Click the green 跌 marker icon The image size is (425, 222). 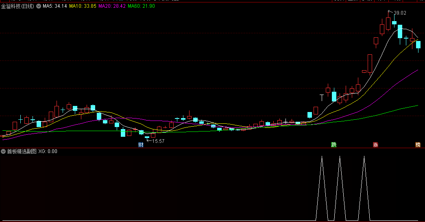click(x=333, y=144)
